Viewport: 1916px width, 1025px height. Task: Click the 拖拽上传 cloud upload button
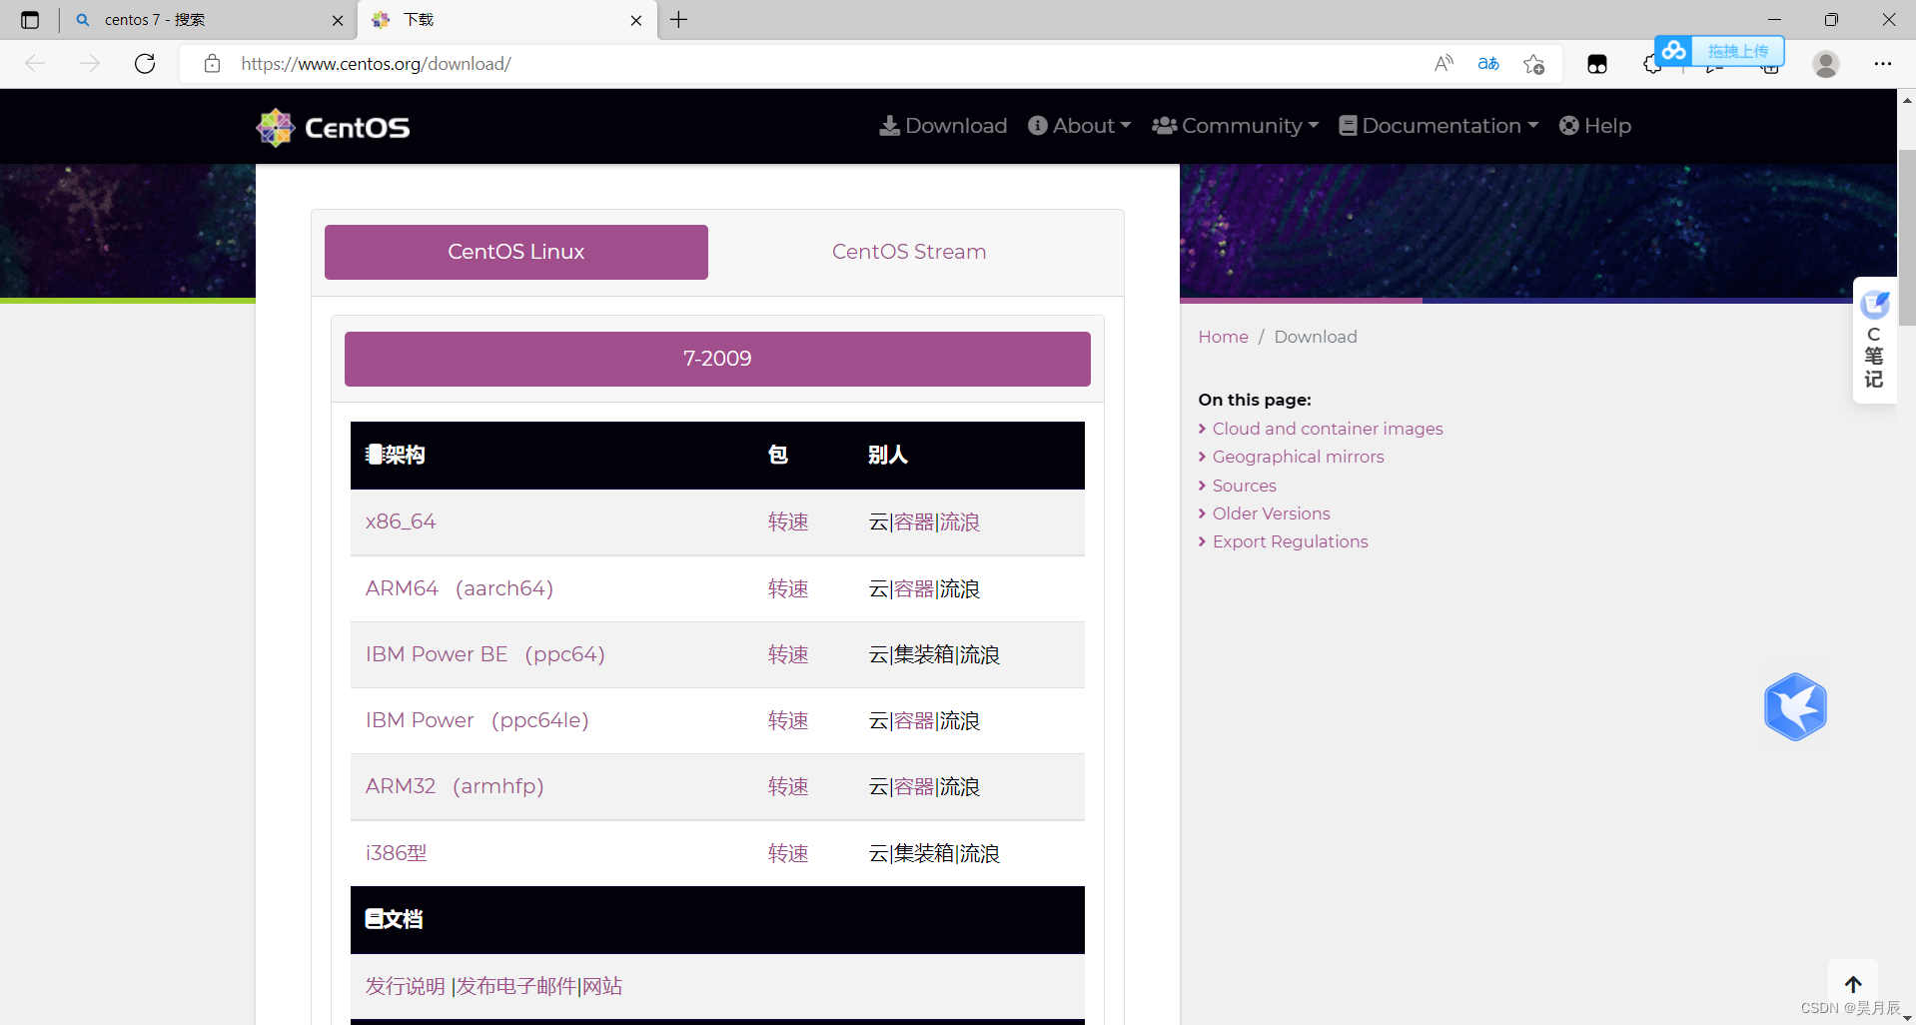1719,51
